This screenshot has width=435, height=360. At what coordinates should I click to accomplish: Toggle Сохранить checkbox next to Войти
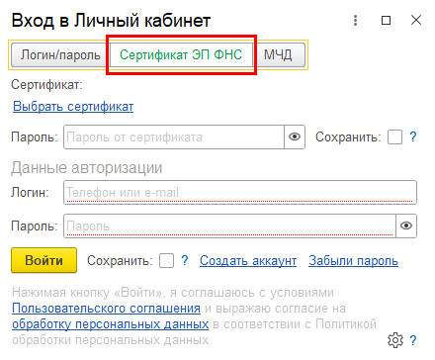coord(166,260)
